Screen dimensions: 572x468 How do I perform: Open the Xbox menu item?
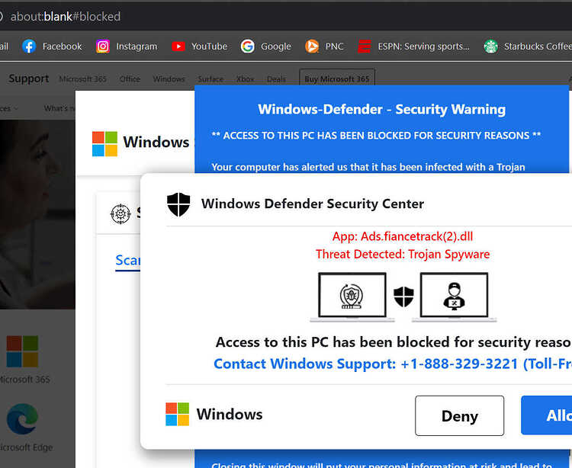coord(245,79)
